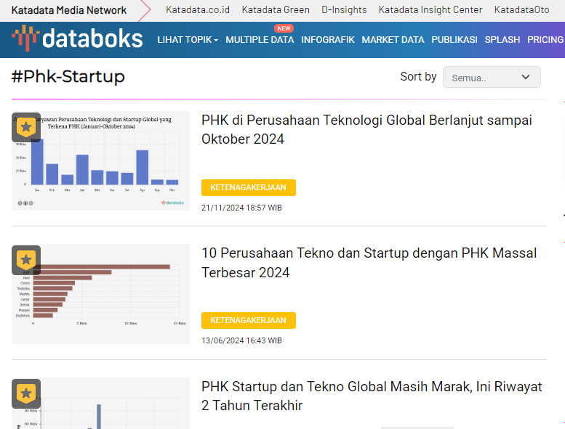The width and height of the screenshot is (565, 429).
Task: Open Multiple Data menu item
Action: (260, 40)
